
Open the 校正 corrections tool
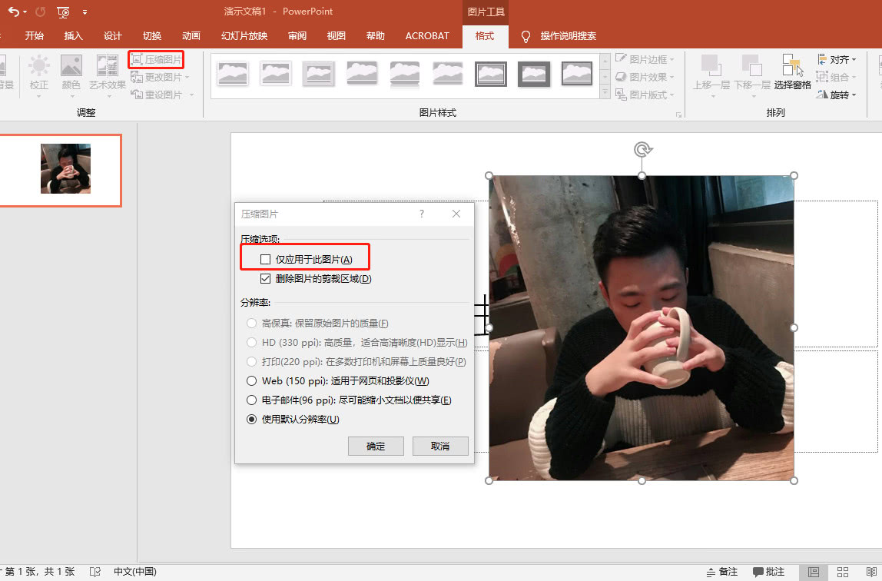tap(39, 76)
